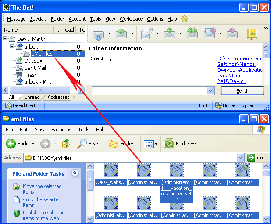Image resolution: width=271 pixels, height=224 pixels.
Task: Open the C:\Documents and Settings directory link
Action: click(239, 70)
